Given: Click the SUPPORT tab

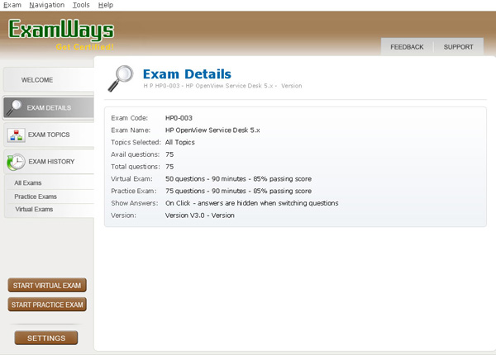Looking at the screenshot, I should (458, 47).
